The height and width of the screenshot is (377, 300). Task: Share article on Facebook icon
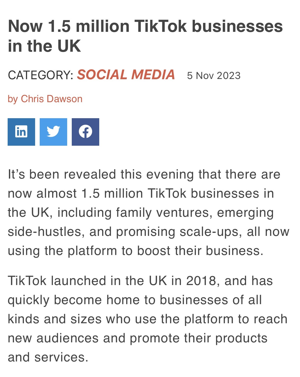pos(85,132)
